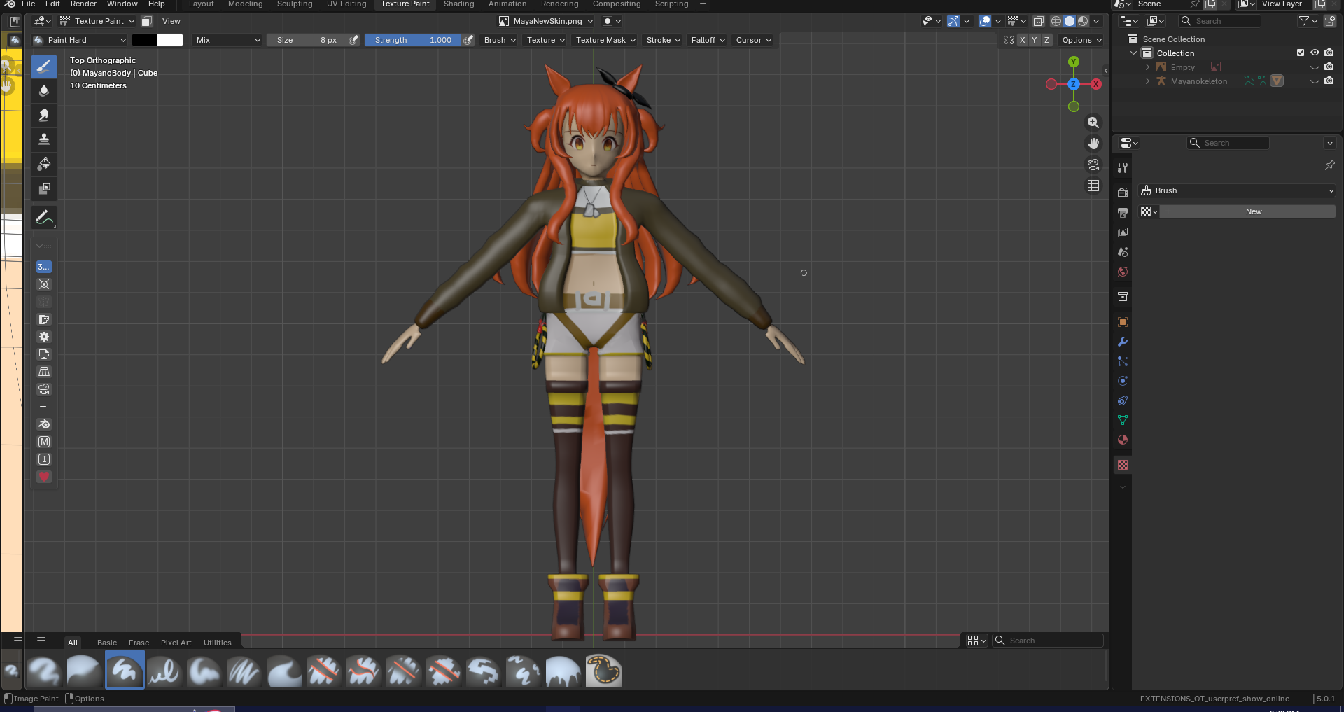Select the Annotate pencil tool
The width and height of the screenshot is (1344, 712).
(x=44, y=218)
